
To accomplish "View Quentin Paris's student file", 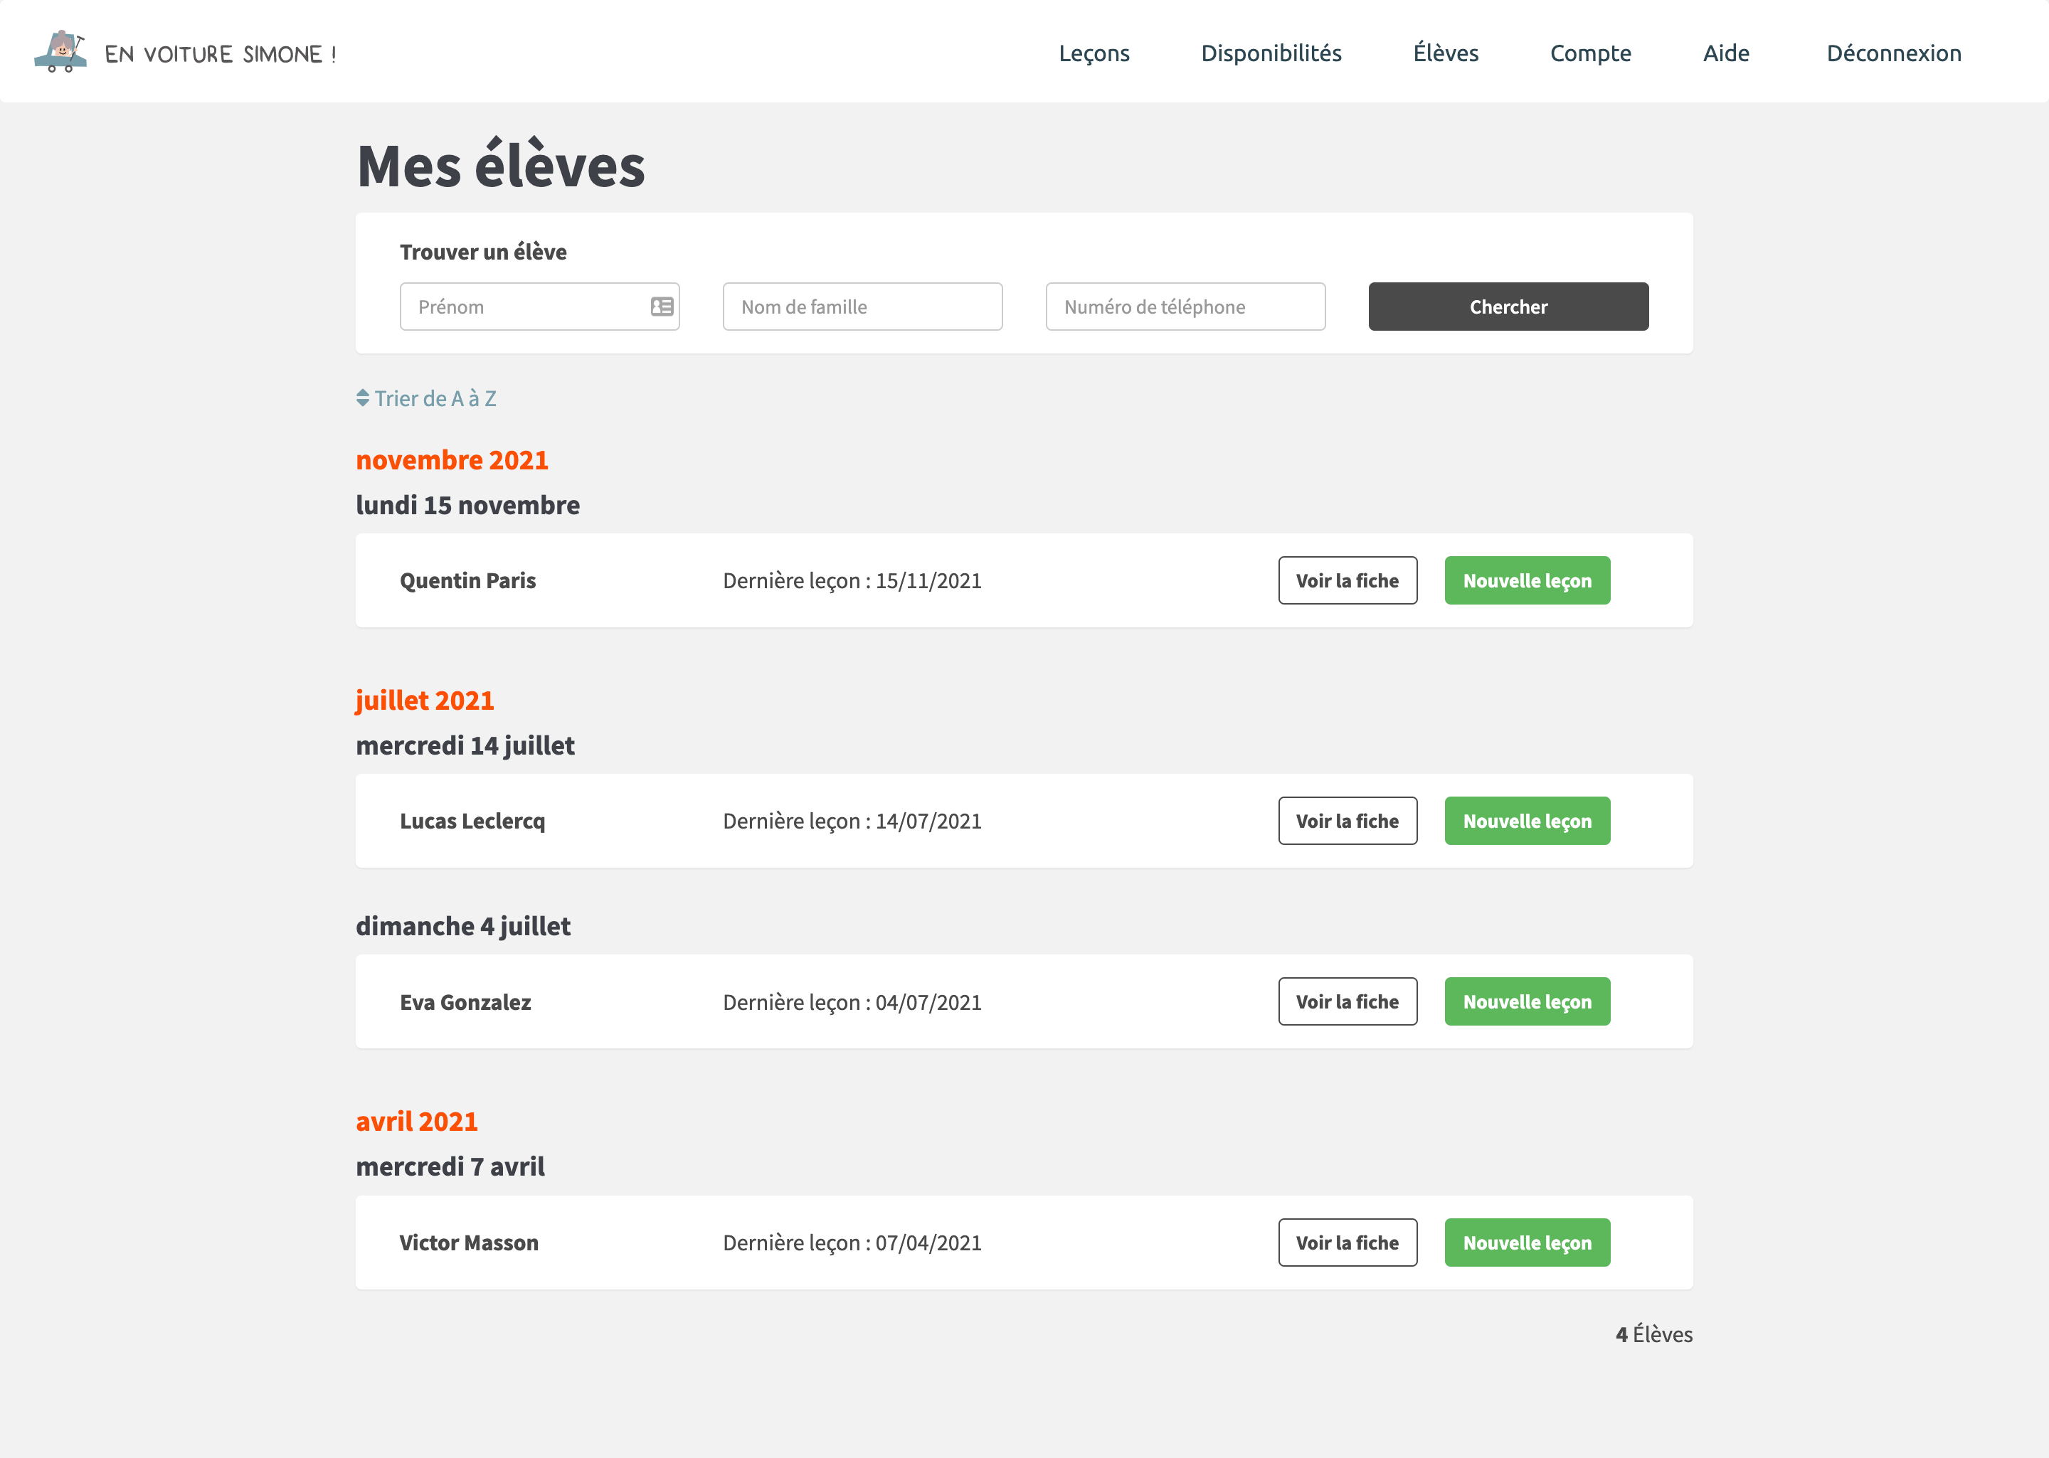I will pos(1348,581).
